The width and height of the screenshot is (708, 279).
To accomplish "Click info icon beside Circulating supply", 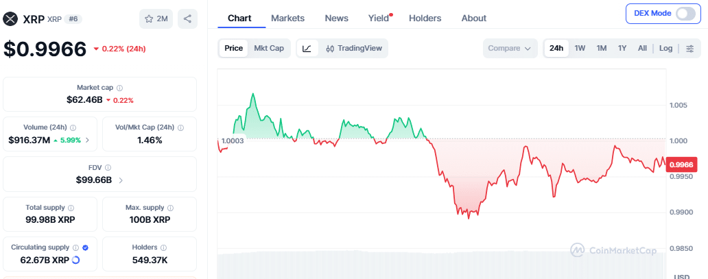I will (76, 247).
